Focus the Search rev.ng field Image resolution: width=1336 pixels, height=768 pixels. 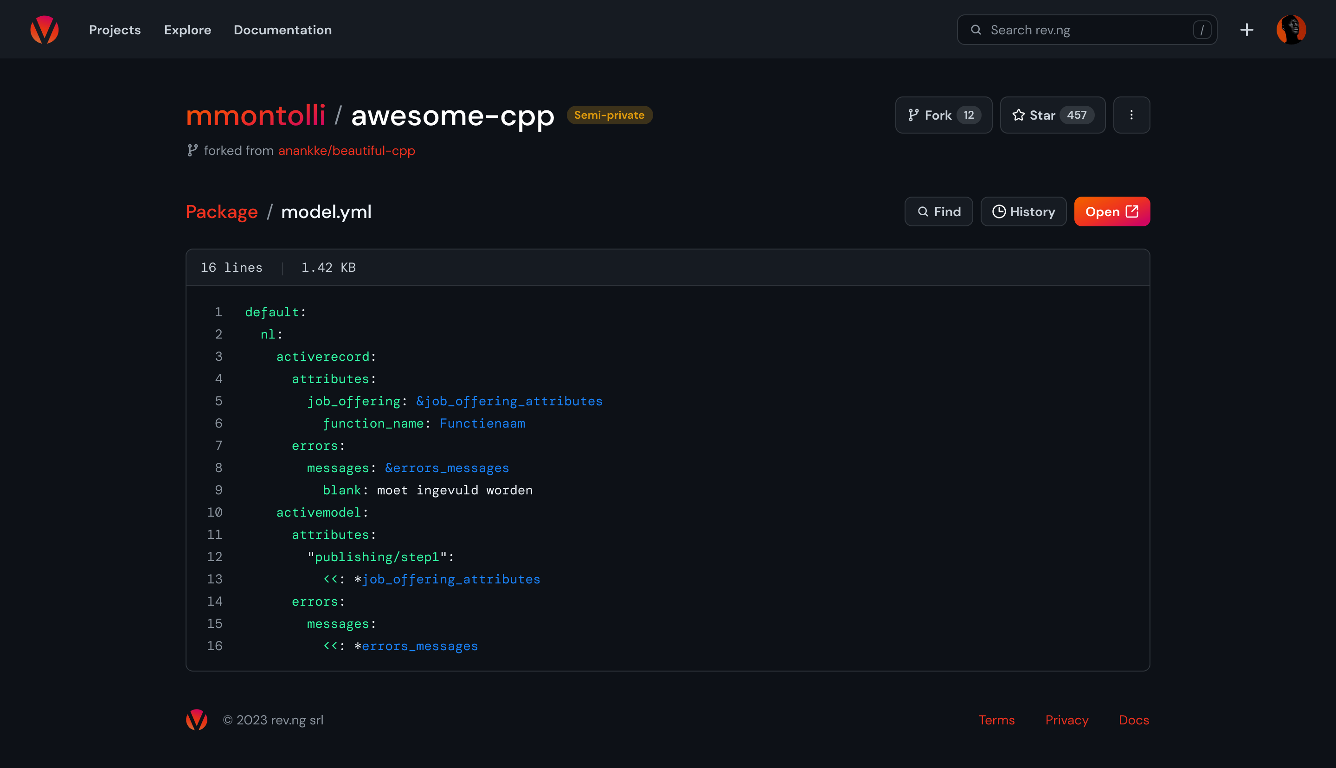click(x=1086, y=30)
